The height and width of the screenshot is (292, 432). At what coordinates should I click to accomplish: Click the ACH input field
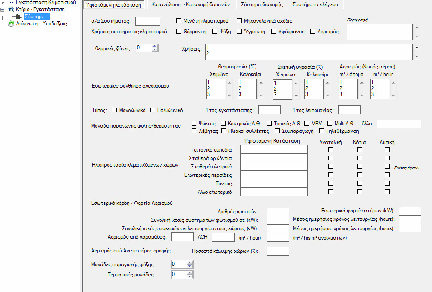[223, 237]
